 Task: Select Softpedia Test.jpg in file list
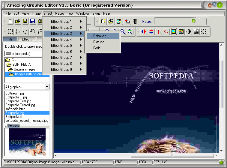click(x=18, y=101)
